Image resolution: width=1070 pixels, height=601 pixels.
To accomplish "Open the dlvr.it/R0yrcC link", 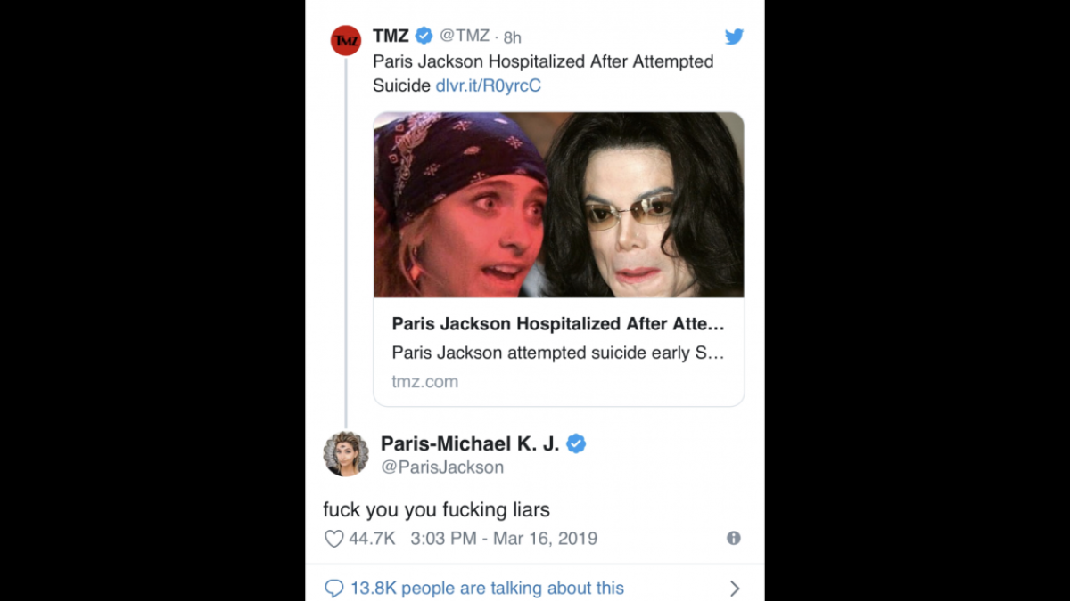I will 489,85.
